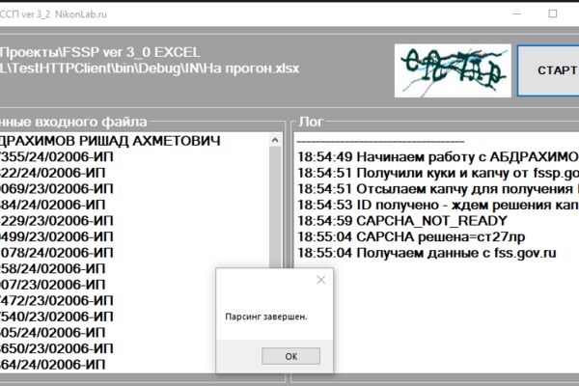Select the entry 22/24/02006-ИП
The width and height of the screenshot is (579, 386).
(52, 173)
